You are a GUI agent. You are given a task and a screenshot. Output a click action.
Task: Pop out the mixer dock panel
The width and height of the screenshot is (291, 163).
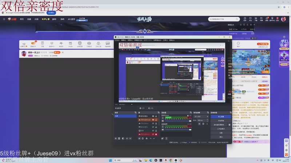tap(191, 113)
